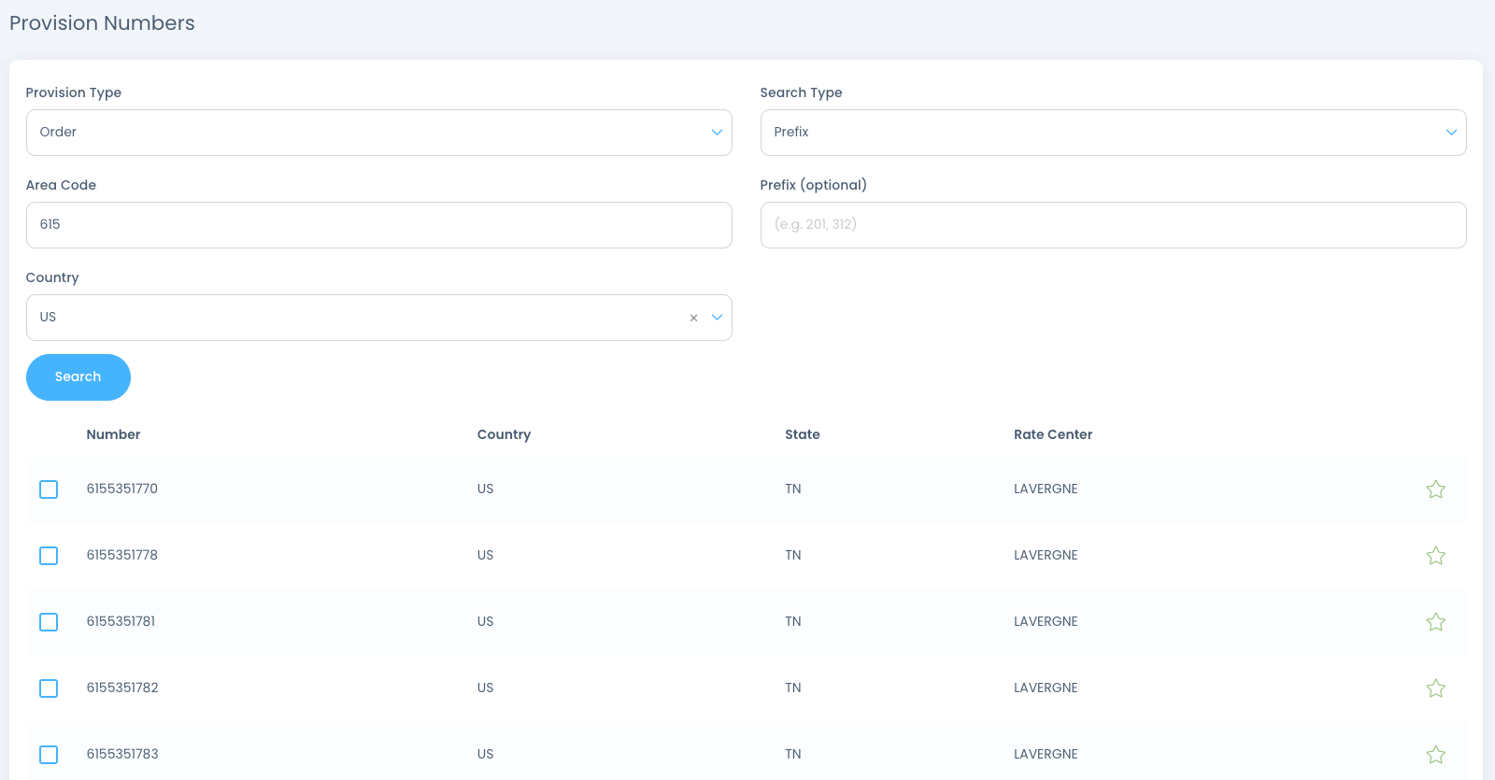
Task: Open the Country dropdown arrow
Action: point(717,318)
